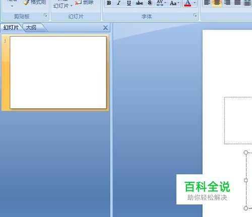Toggle Underline formatting (U)

coord(129,3)
